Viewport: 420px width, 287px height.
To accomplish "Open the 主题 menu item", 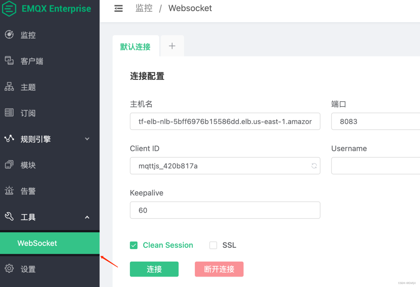I will (x=50, y=87).
